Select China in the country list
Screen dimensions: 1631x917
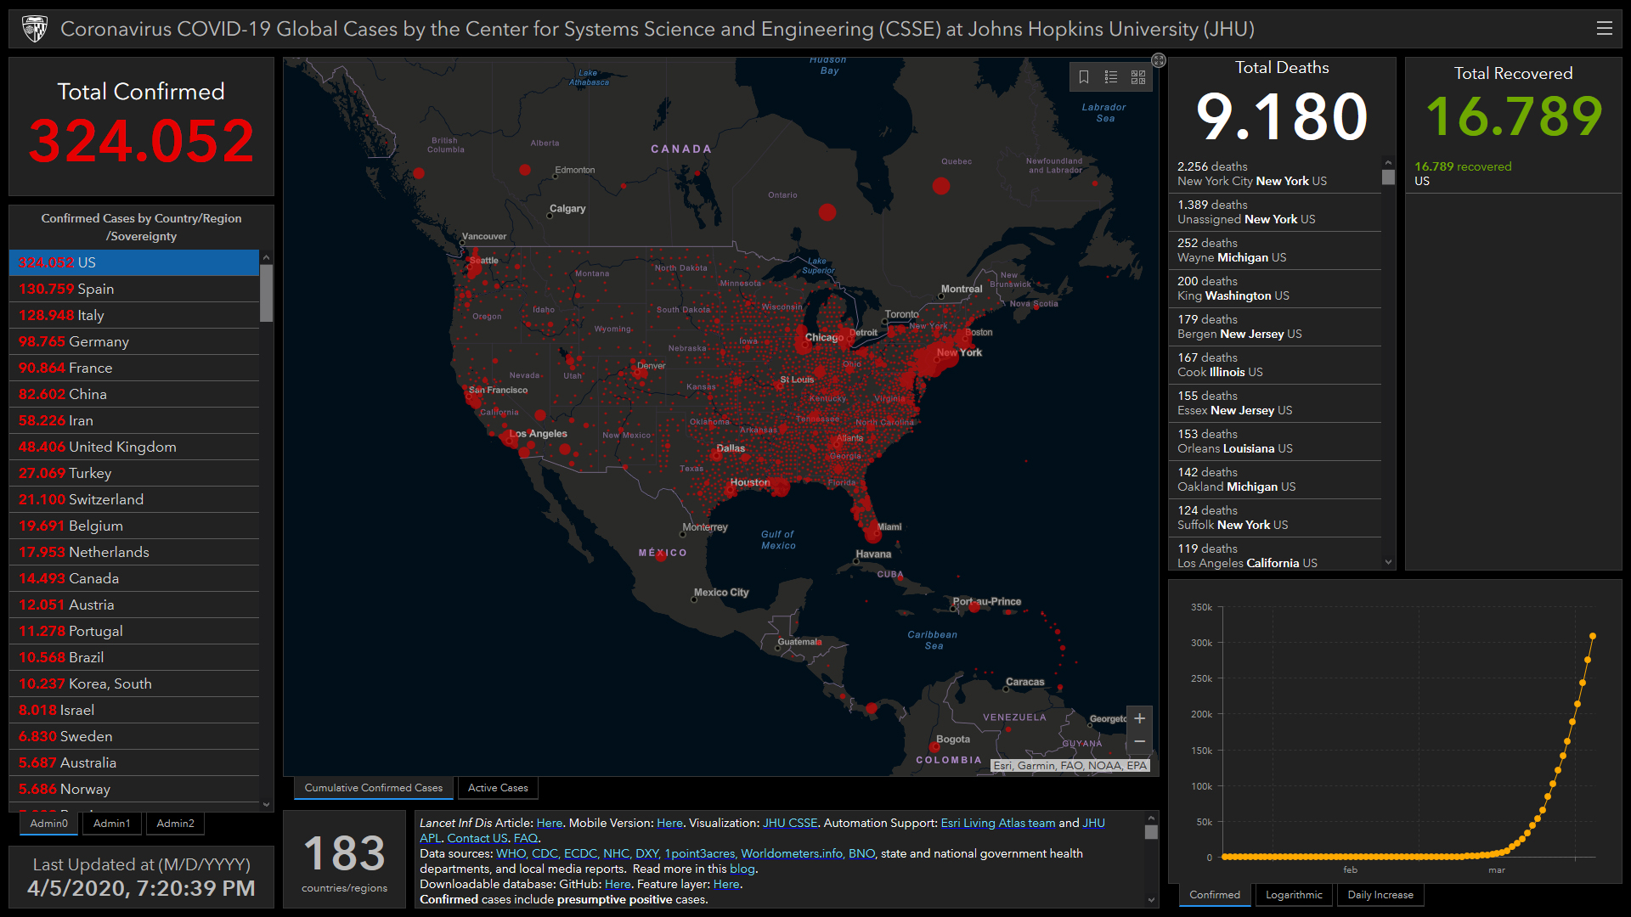pyautogui.click(x=134, y=394)
